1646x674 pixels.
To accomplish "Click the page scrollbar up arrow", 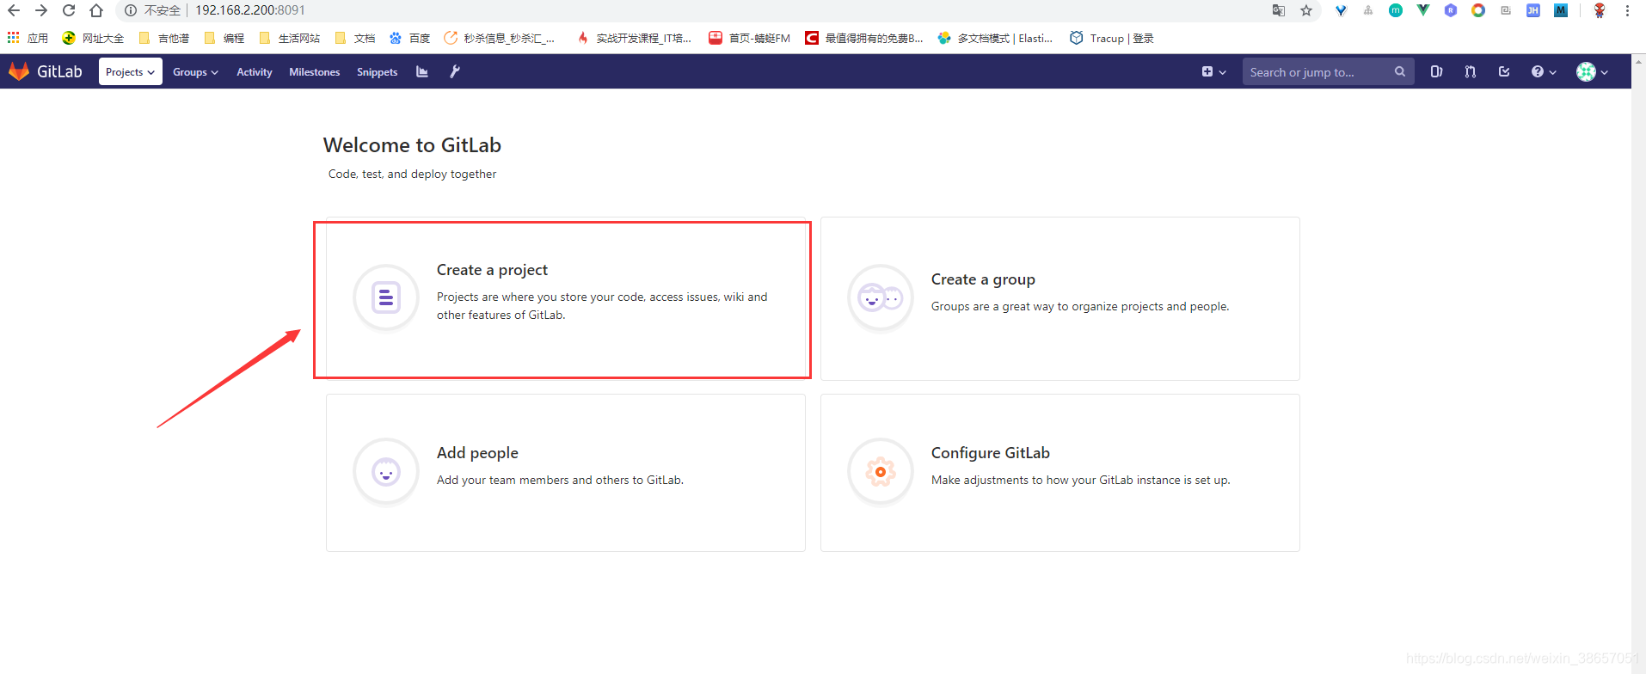I will click(x=1638, y=60).
